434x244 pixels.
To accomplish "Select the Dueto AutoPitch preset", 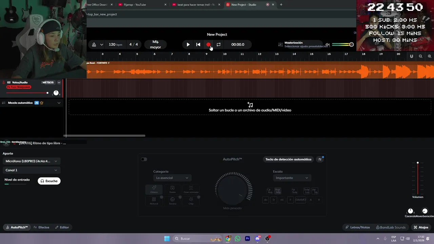I will pyautogui.click(x=173, y=189).
